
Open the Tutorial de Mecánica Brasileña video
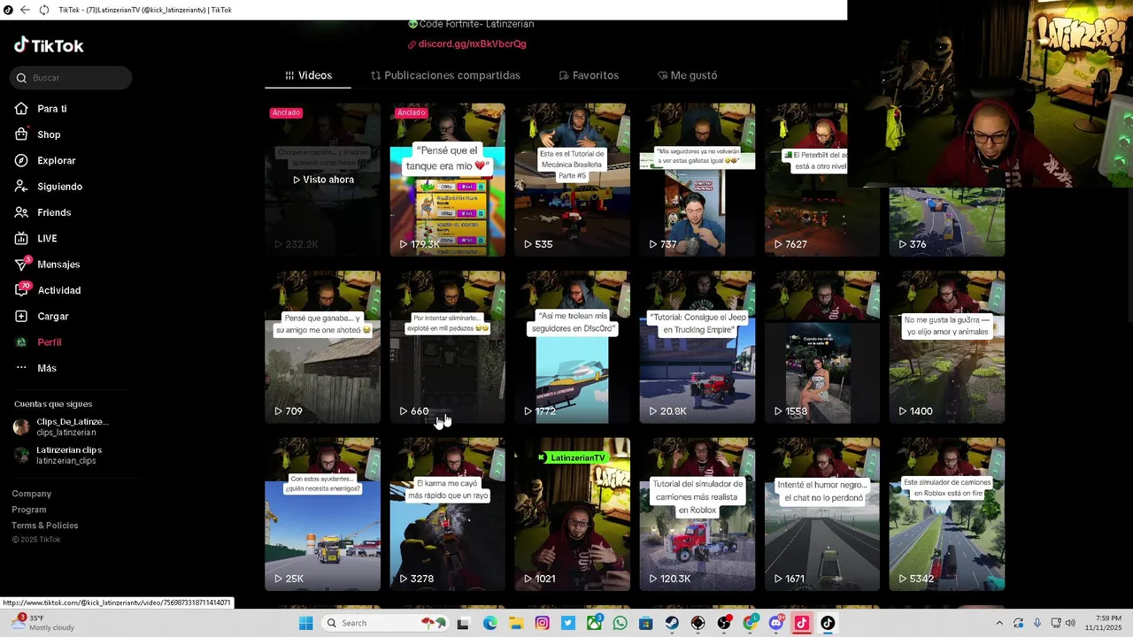pos(572,180)
